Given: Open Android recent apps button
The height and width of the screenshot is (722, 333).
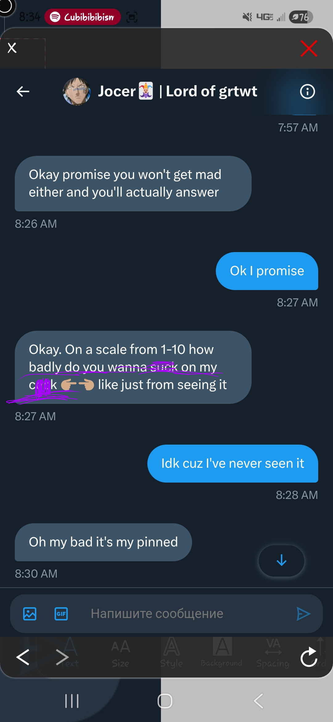Looking at the screenshot, I should pyautogui.click(x=72, y=701).
